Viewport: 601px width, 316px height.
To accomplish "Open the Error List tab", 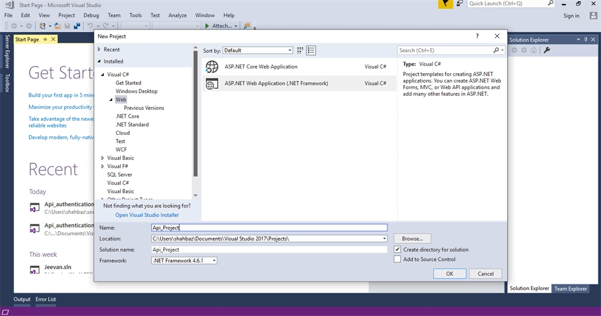I will point(46,299).
